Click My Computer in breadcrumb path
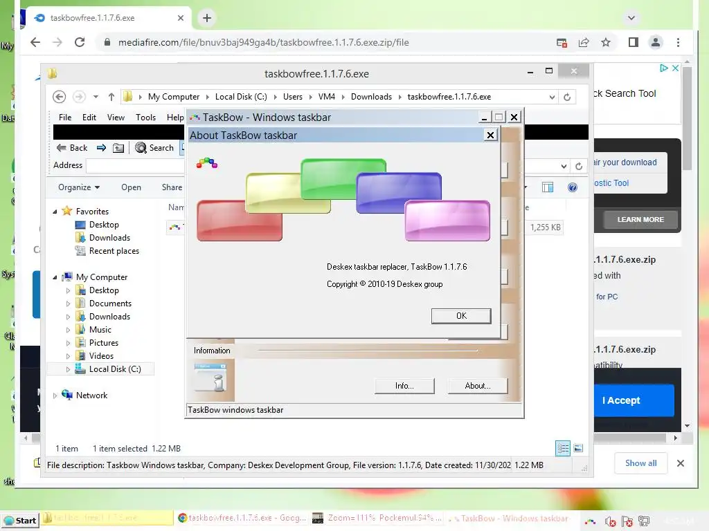This screenshot has width=709, height=531. pos(174,97)
